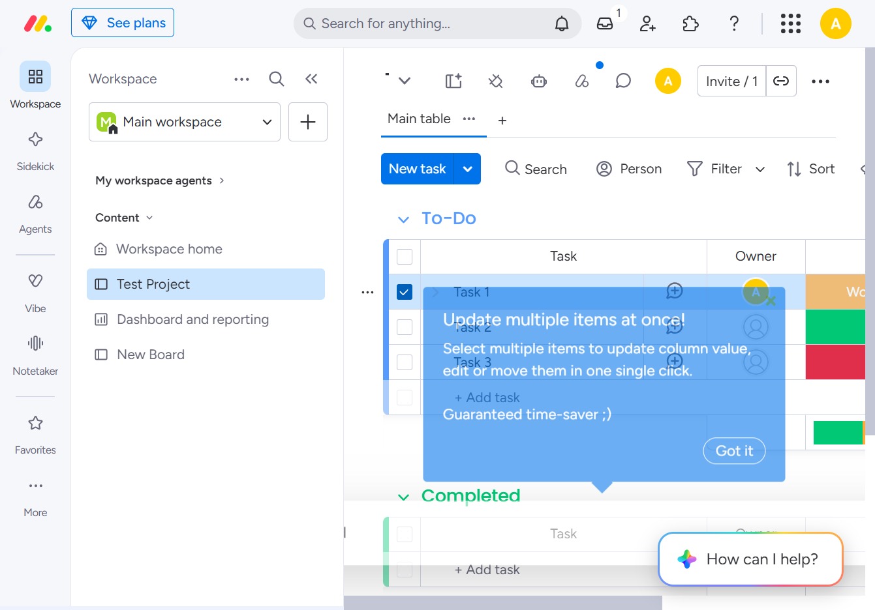Open Vibe from the left rail
The height and width of the screenshot is (610, 875).
point(35,293)
